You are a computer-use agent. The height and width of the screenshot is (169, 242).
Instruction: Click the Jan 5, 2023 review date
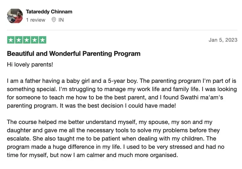[223, 40]
